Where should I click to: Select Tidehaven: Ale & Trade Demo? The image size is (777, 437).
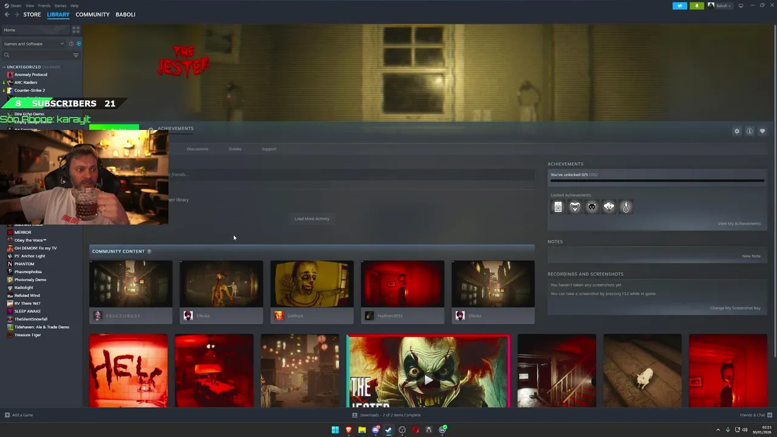(x=41, y=327)
